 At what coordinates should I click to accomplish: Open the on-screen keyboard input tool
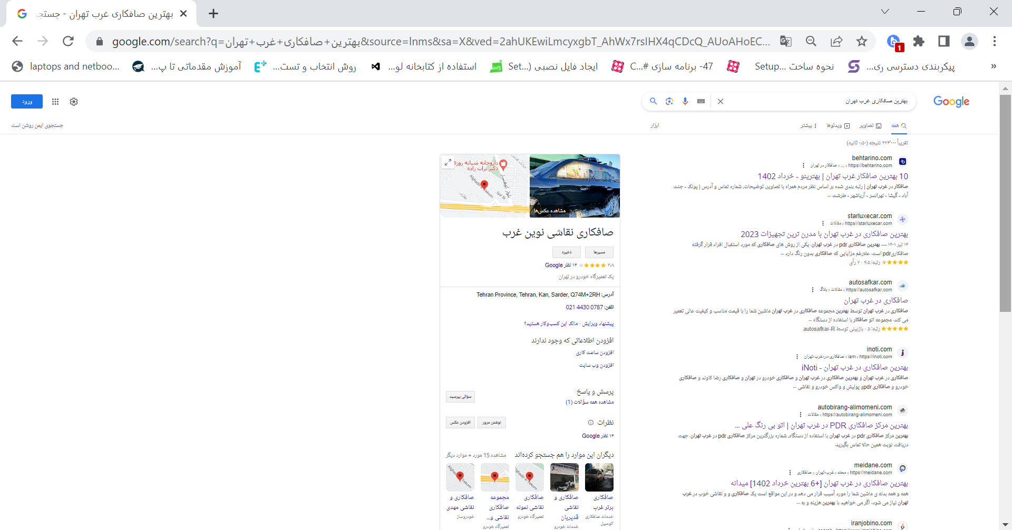(x=700, y=101)
